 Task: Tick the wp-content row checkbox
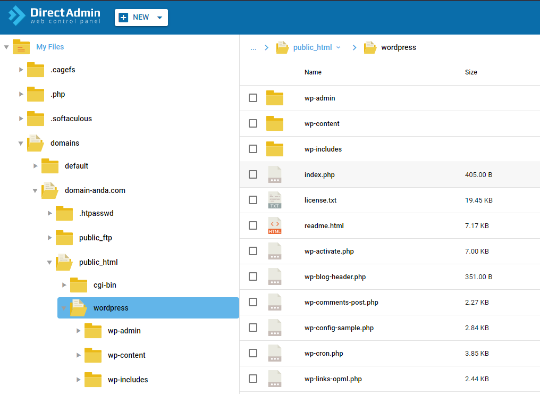[253, 123]
